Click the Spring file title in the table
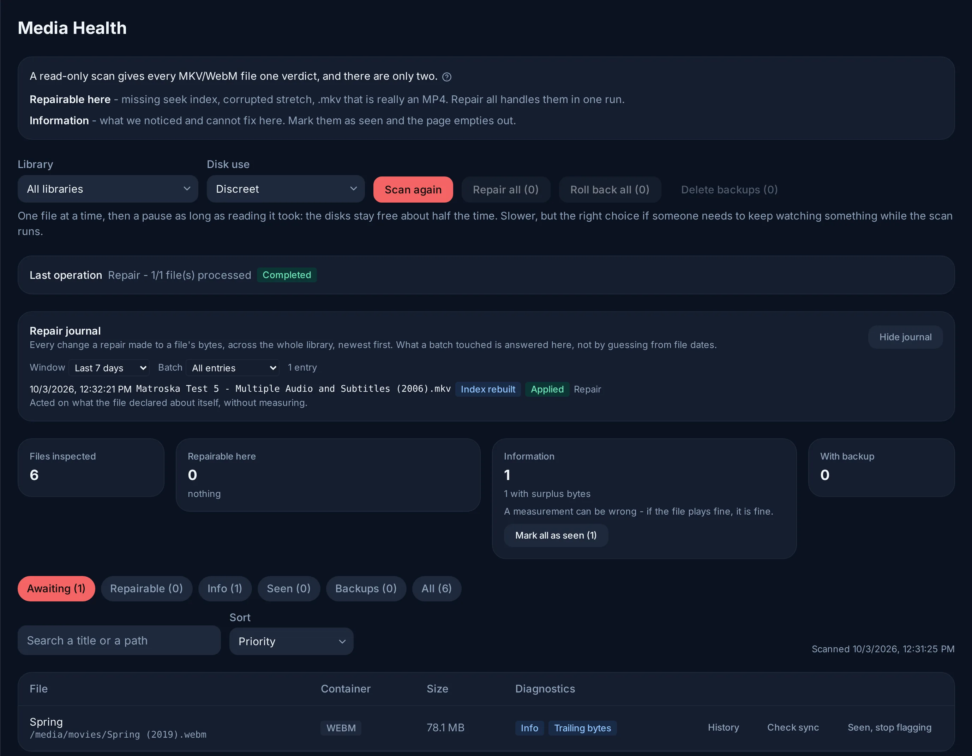The height and width of the screenshot is (756, 972). 46,722
